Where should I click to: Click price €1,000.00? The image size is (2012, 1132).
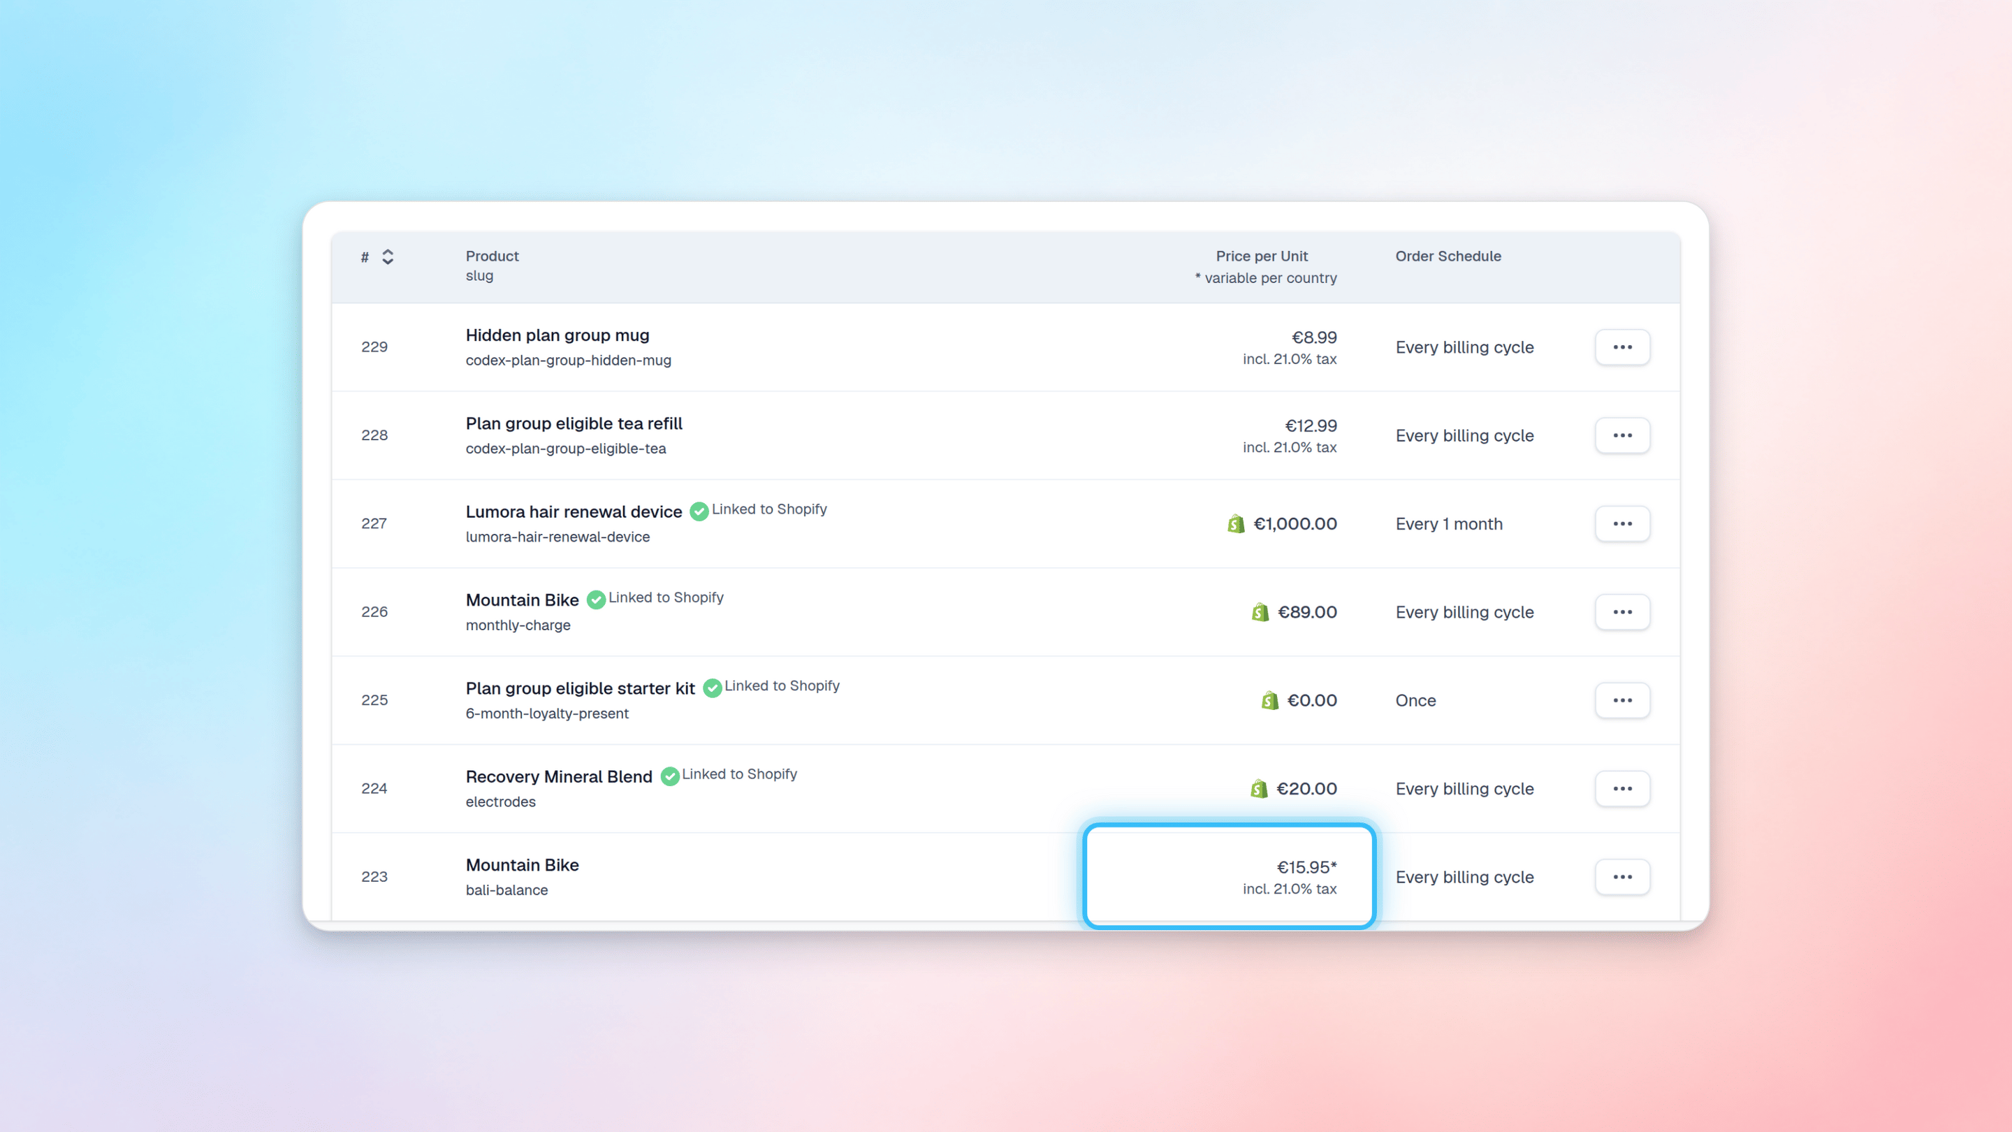1296,523
